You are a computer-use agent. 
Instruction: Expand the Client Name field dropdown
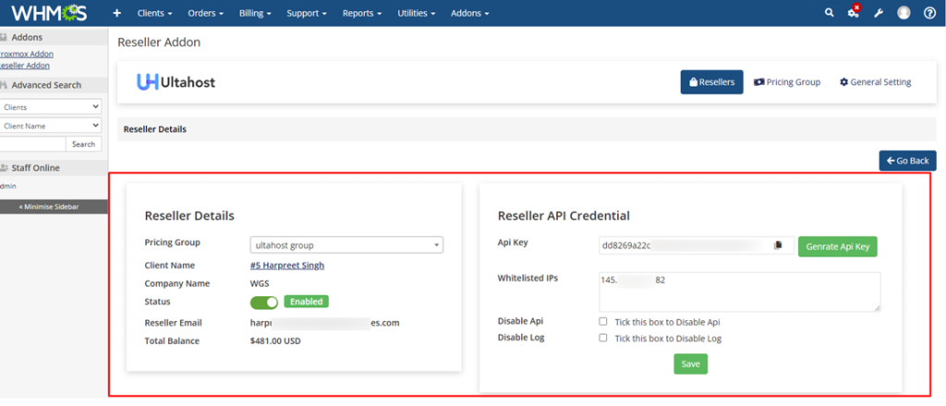(51, 125)
